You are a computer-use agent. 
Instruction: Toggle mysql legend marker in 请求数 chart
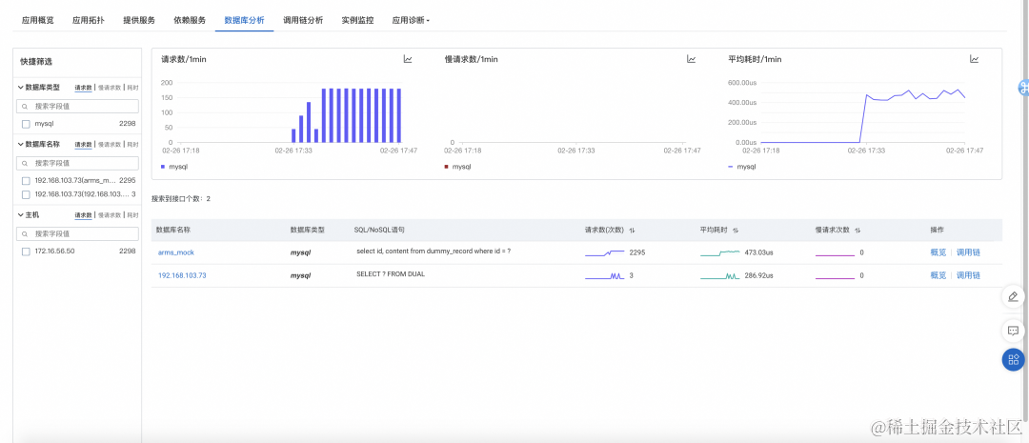pos(163,167)
